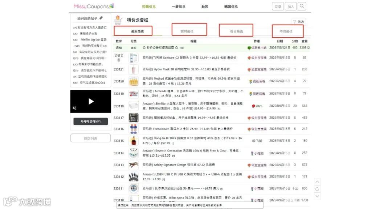
Task: Open the Seventh Generation thumbnail
Action: tap(134, 153)
